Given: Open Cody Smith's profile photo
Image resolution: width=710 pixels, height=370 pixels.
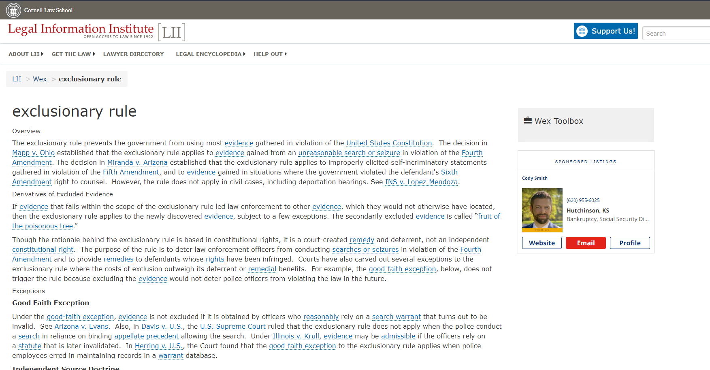Looking at the screenshot, I should pos(542,210).
